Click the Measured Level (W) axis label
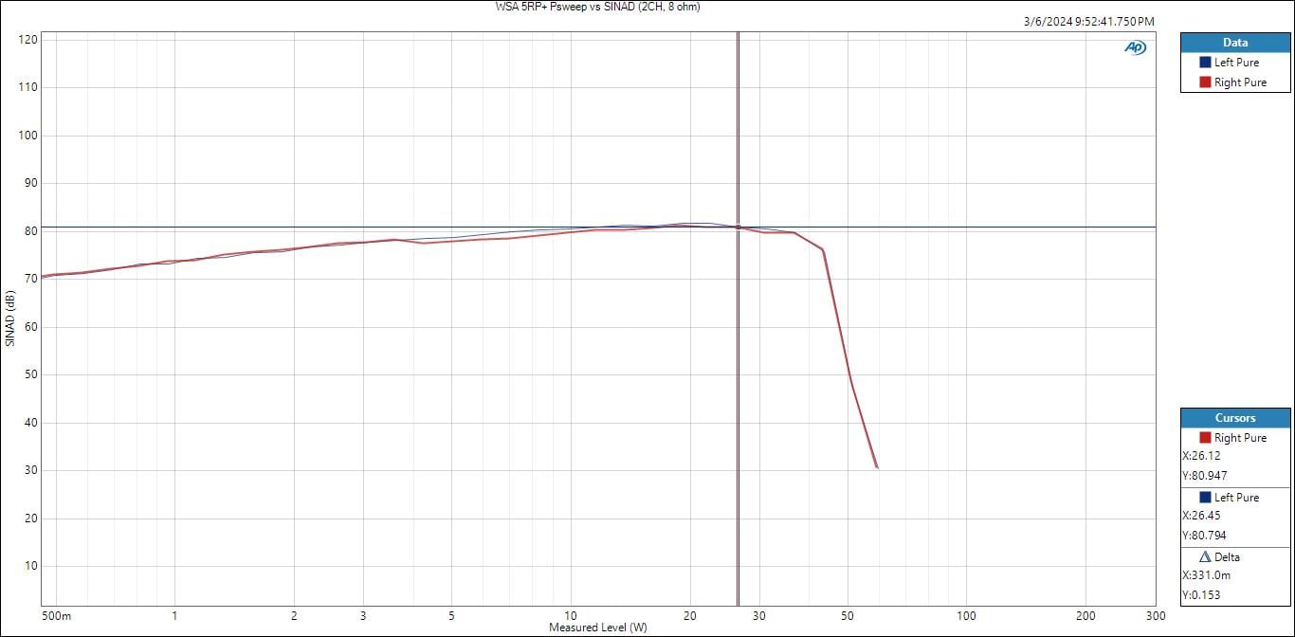Screen dimensions: 1295x637 [x=597, y=628]
